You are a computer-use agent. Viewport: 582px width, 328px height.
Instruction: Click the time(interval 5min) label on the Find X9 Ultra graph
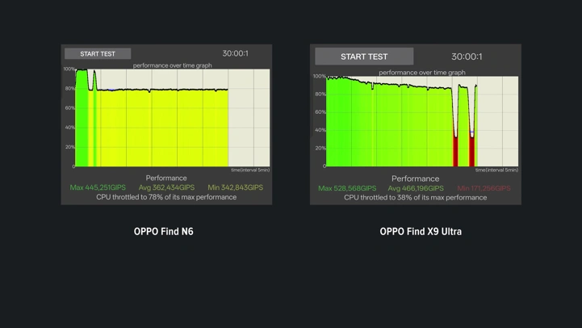[x=496, y=170]
